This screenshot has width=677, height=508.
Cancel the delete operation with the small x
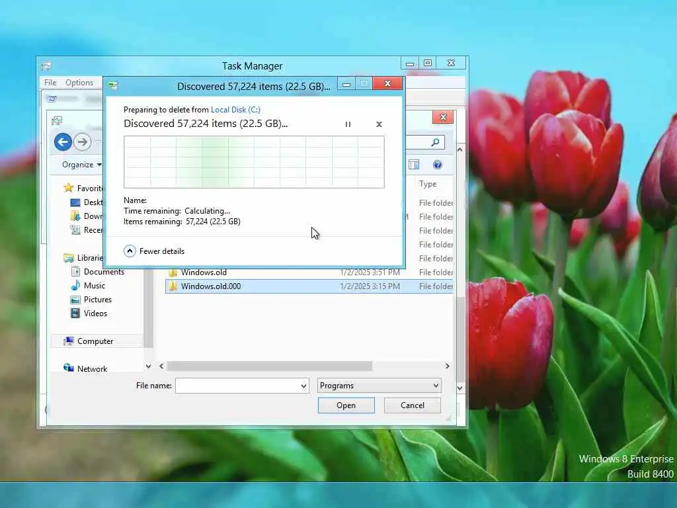[379, 124]
